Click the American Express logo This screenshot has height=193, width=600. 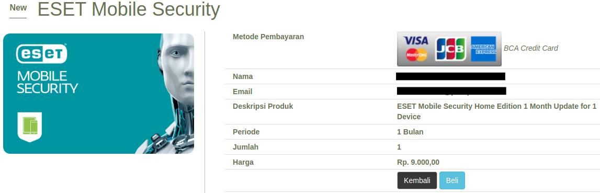tap(483, 49)
